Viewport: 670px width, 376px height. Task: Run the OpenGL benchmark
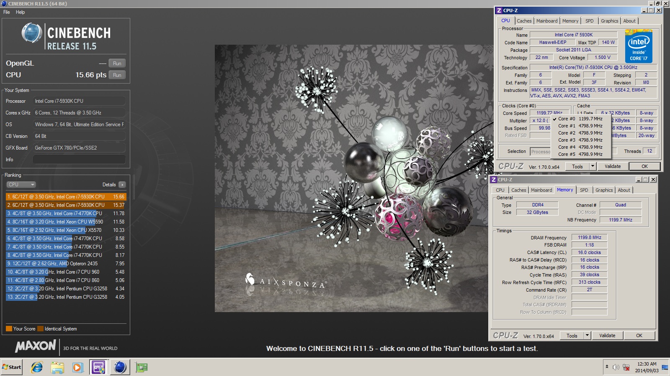(117, 64)
